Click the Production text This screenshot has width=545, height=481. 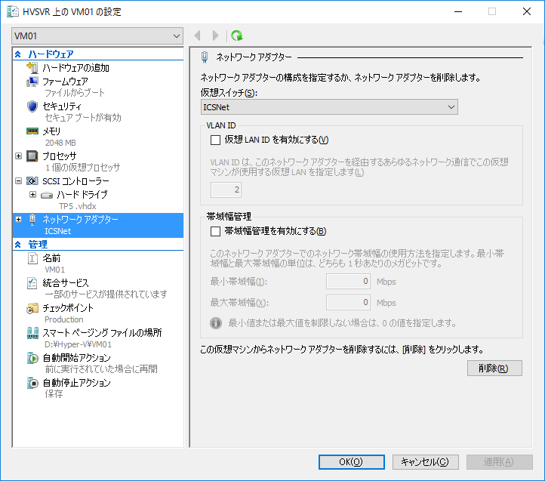[64, 319]
